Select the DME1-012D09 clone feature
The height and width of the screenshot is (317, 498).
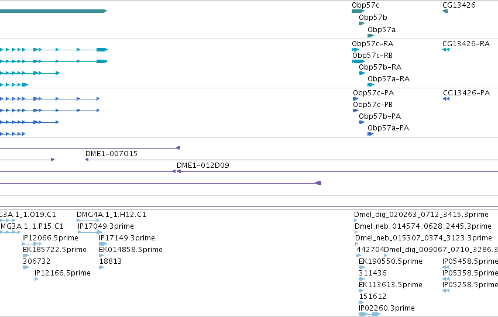(337, 171)
